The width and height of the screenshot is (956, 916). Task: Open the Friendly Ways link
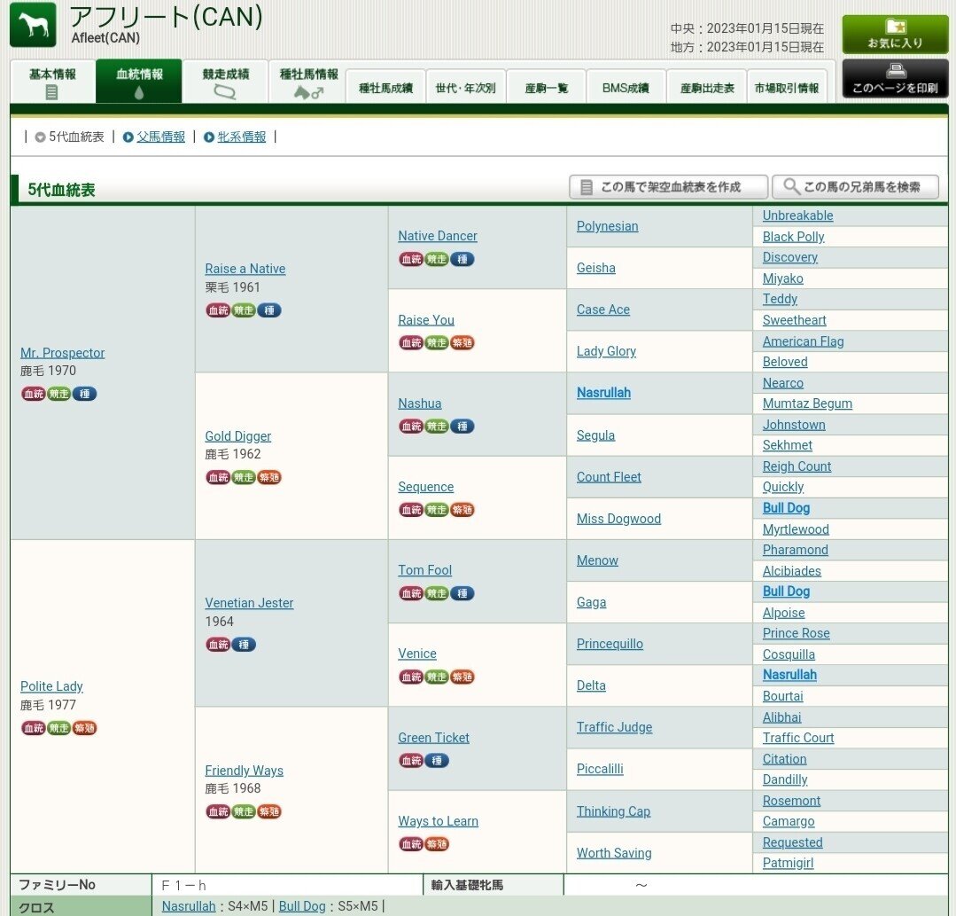coord(244,771)
